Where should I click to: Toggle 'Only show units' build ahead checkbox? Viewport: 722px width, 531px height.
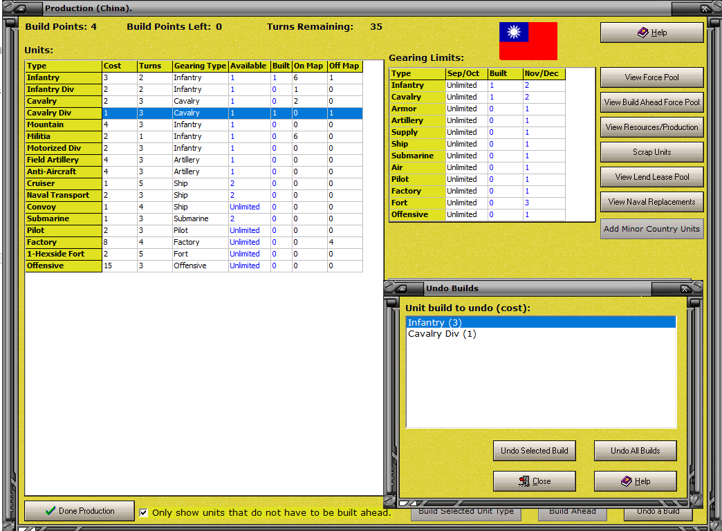(x=144, y=512)
